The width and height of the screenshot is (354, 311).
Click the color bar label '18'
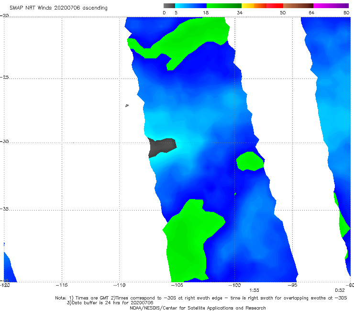point(206,12)
